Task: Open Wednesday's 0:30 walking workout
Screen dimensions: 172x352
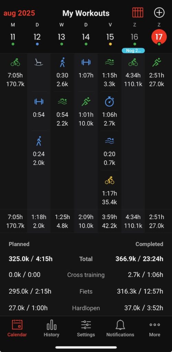Action: (x=62, y=73)
